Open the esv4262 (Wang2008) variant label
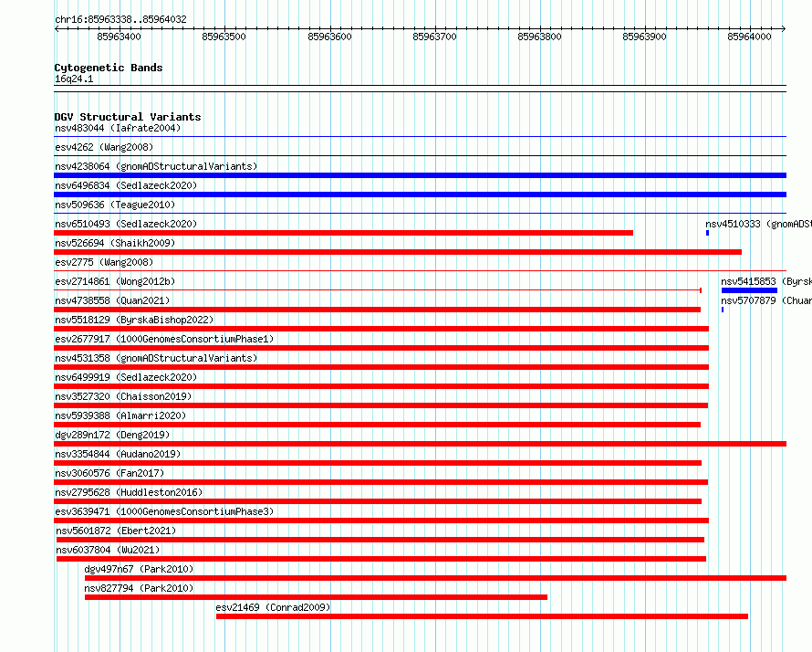 104,147
